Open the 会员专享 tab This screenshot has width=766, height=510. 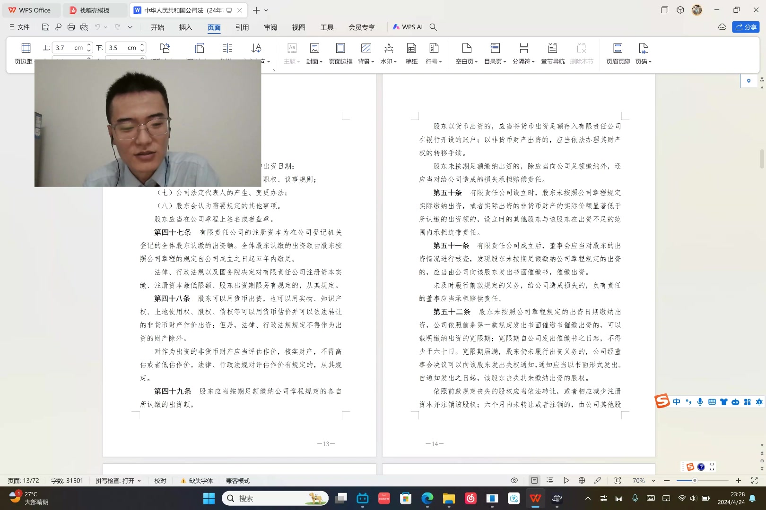pyautogui.click(x=362, y=27)
